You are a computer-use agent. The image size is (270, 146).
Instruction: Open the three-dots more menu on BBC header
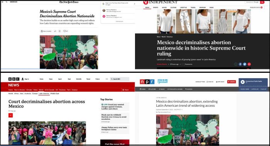[107, 79]
